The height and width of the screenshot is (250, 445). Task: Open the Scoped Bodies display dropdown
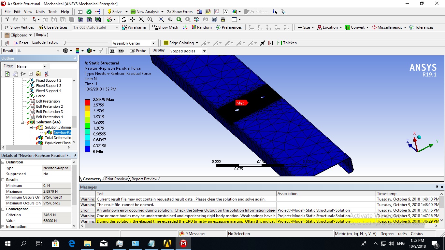[x=204, y=51]
